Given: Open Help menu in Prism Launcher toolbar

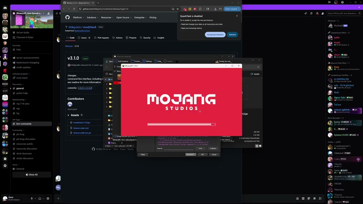Looking at the screenshot, I should coord(158,61).
